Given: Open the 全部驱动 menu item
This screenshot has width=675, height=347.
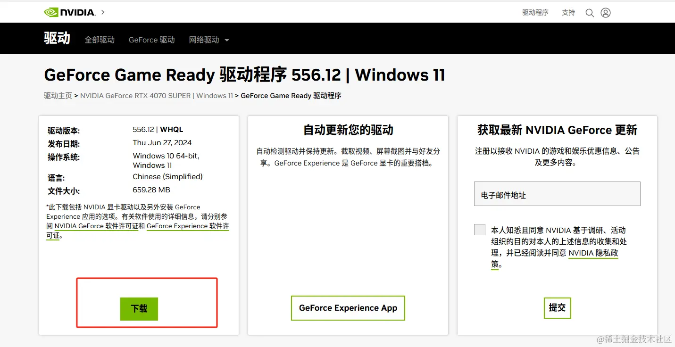Looking at the screenshot, I should click(x=100, y=40).
